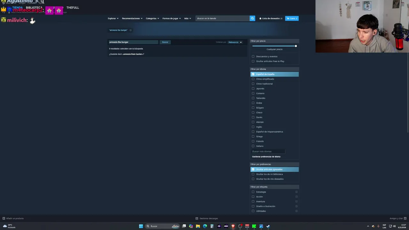Expand the Formas de jugar dropdown
This screenshot has width=409, height=230.
coord(172,19)
